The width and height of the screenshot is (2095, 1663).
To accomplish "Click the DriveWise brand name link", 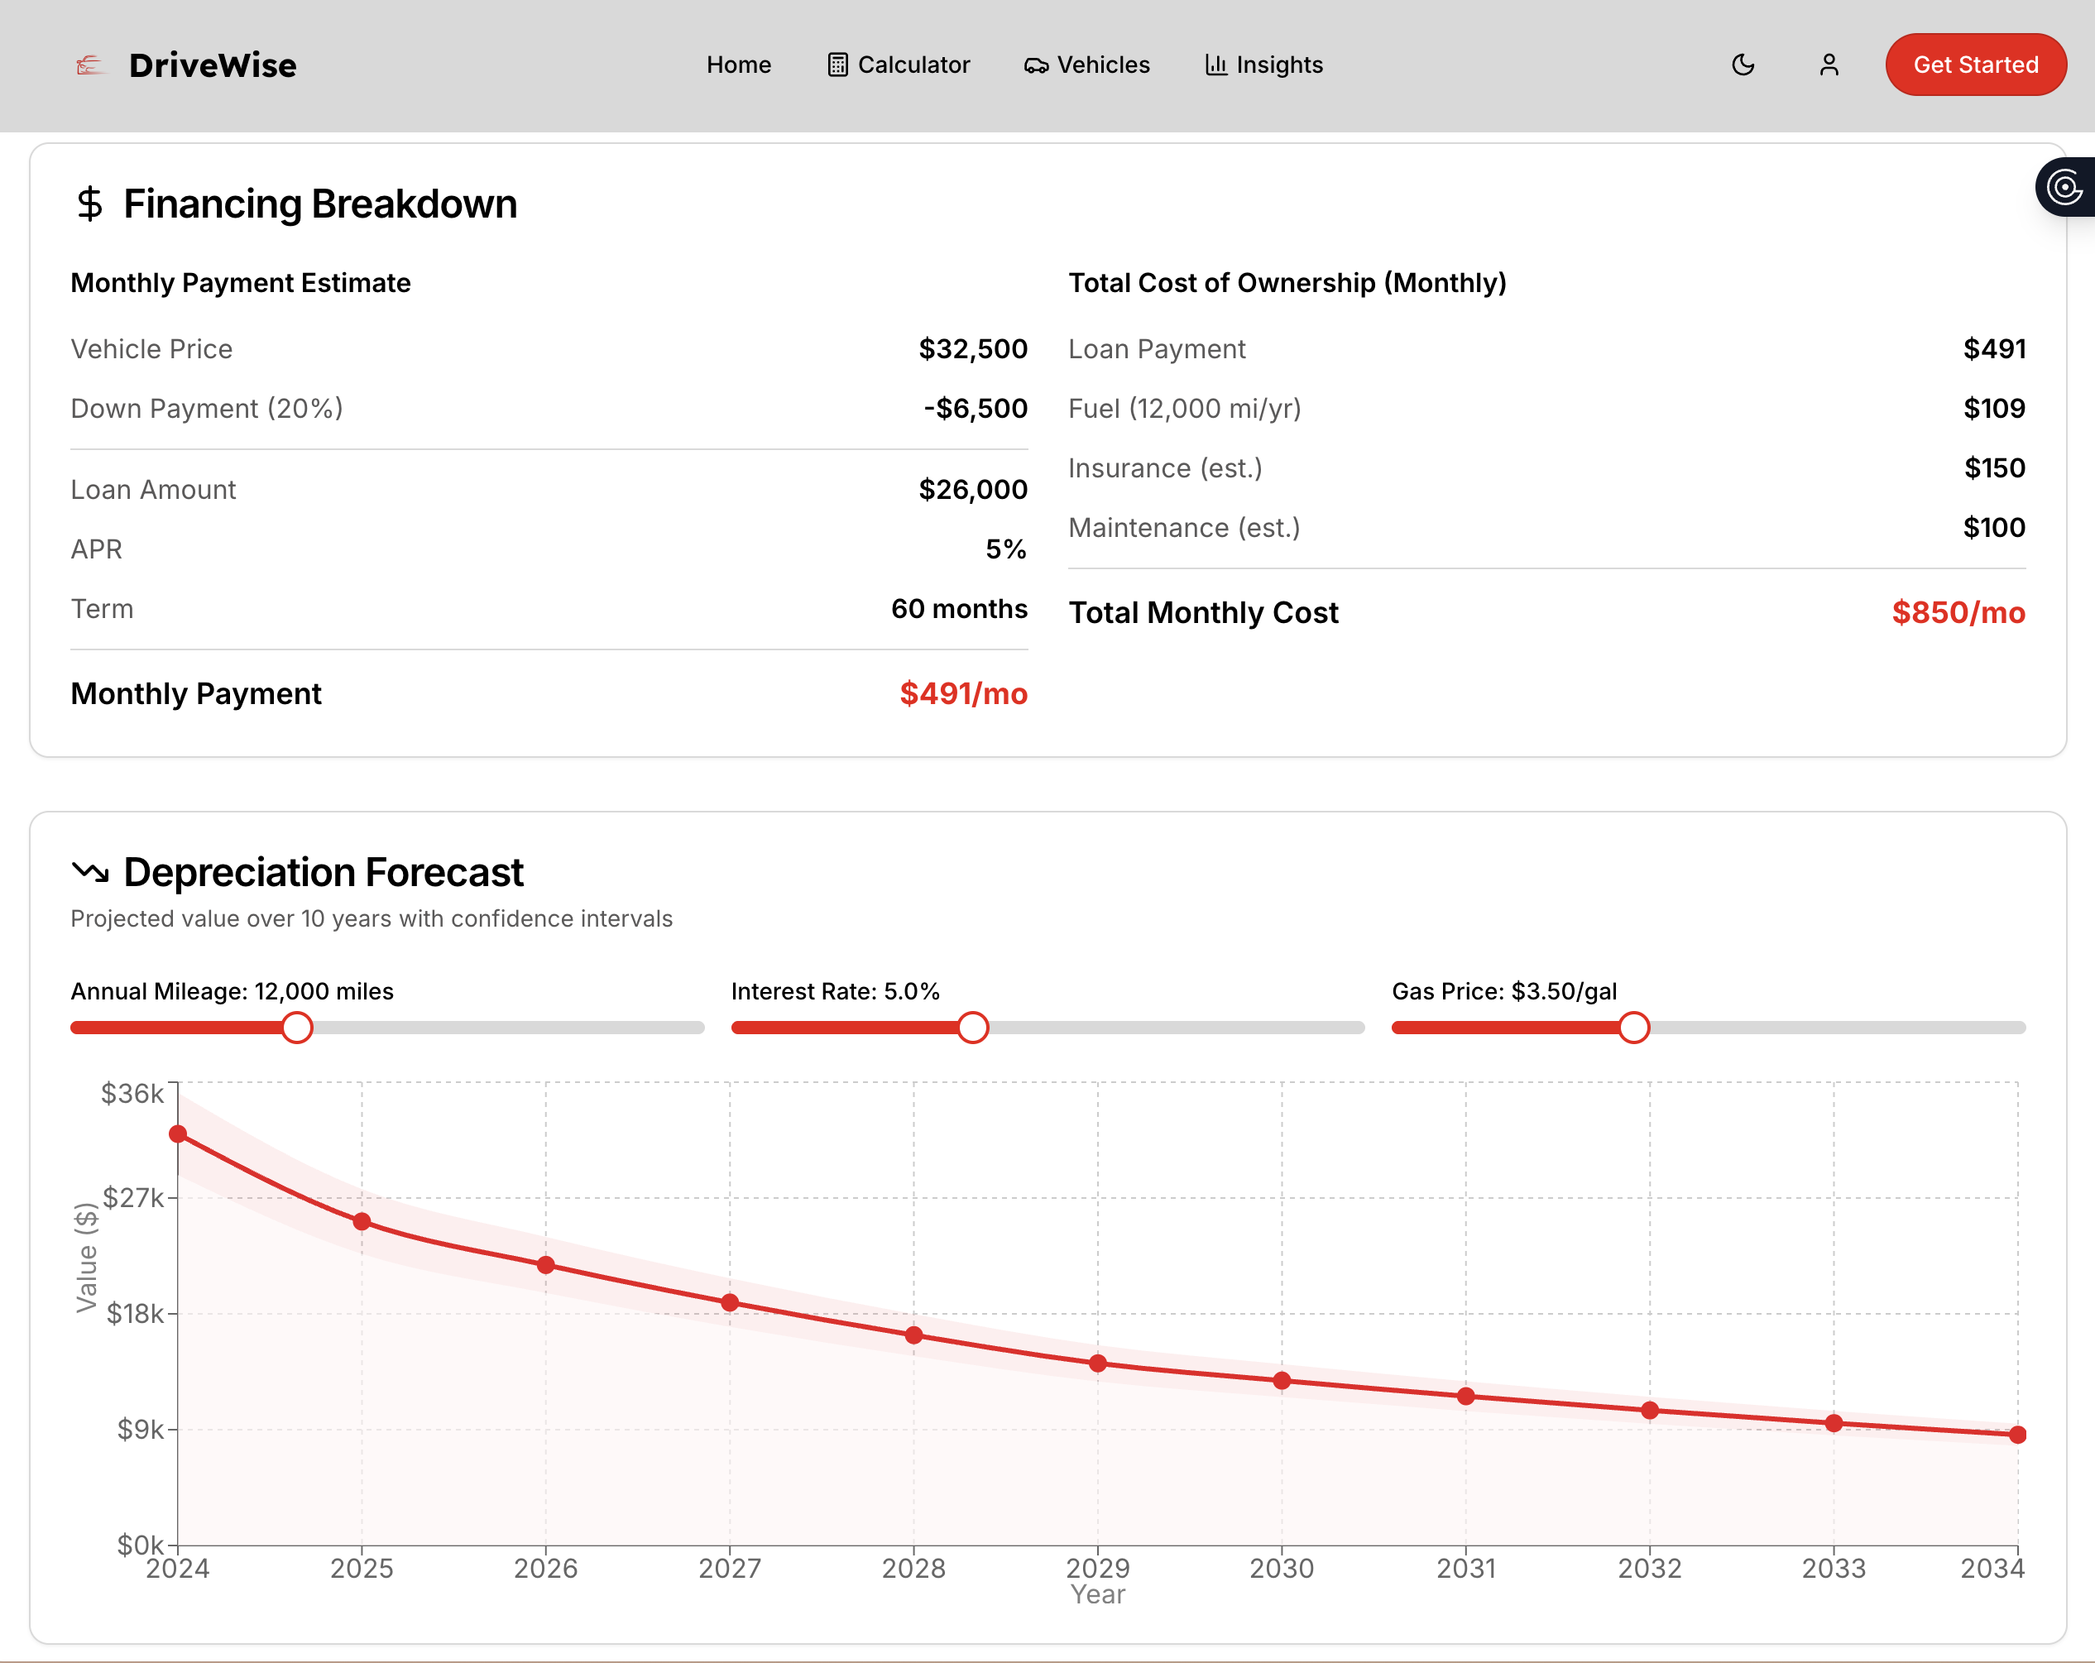I will 213,65.
